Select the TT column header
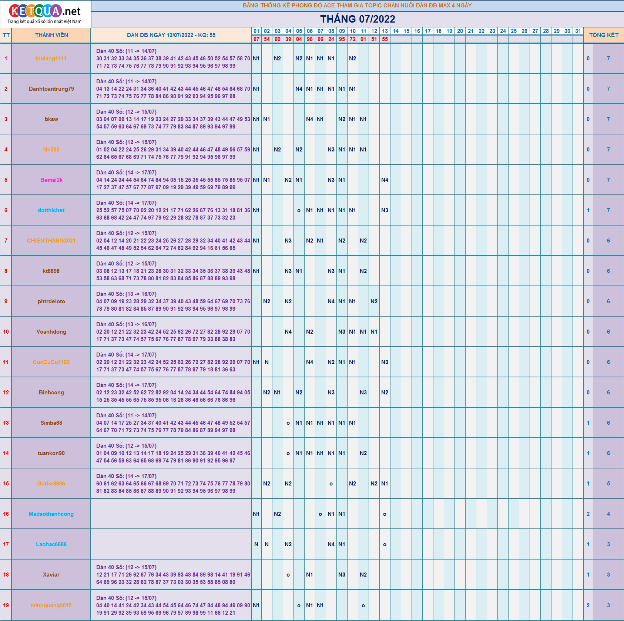Image resolution: width=624 pixels, height=621 pixels. [x=6, y=35]
